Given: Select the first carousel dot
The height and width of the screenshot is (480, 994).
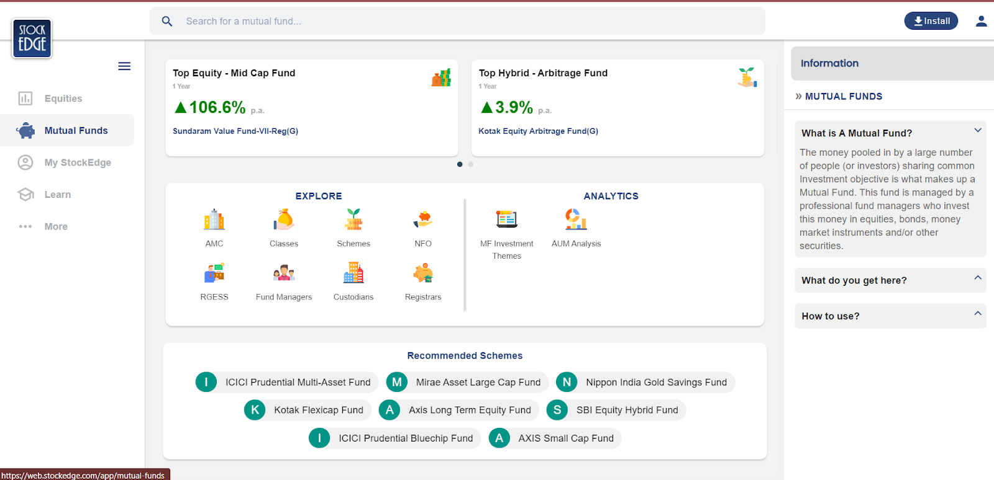Looking at the screenshot, I should pos(460,164).
